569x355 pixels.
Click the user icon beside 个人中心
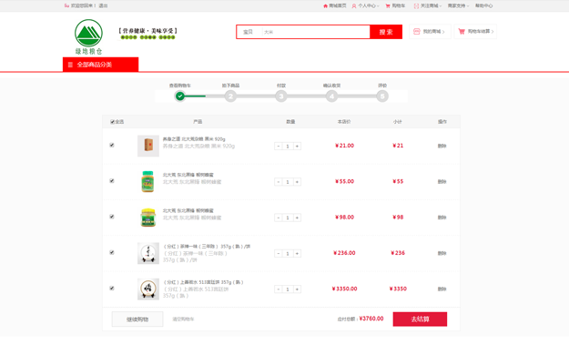pyautogui.click(x=354, y=5)
